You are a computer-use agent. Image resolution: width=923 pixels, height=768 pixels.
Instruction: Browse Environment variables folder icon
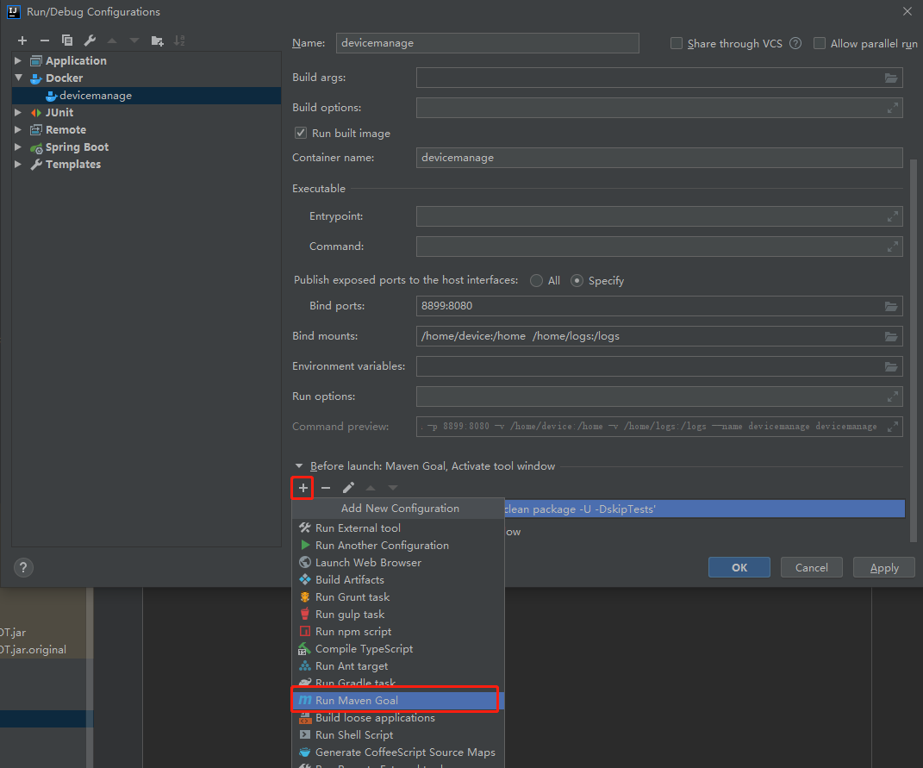tap(891, 366)
